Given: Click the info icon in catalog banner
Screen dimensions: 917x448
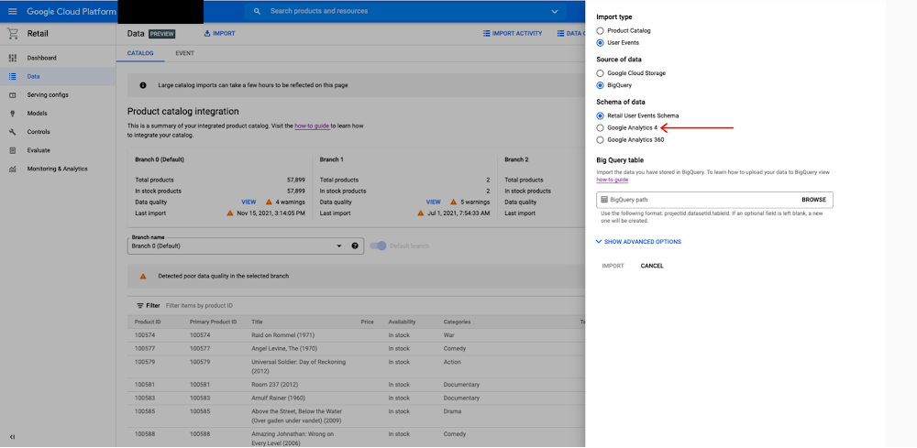Looking at the screenshot, I should tap(143, 85).
